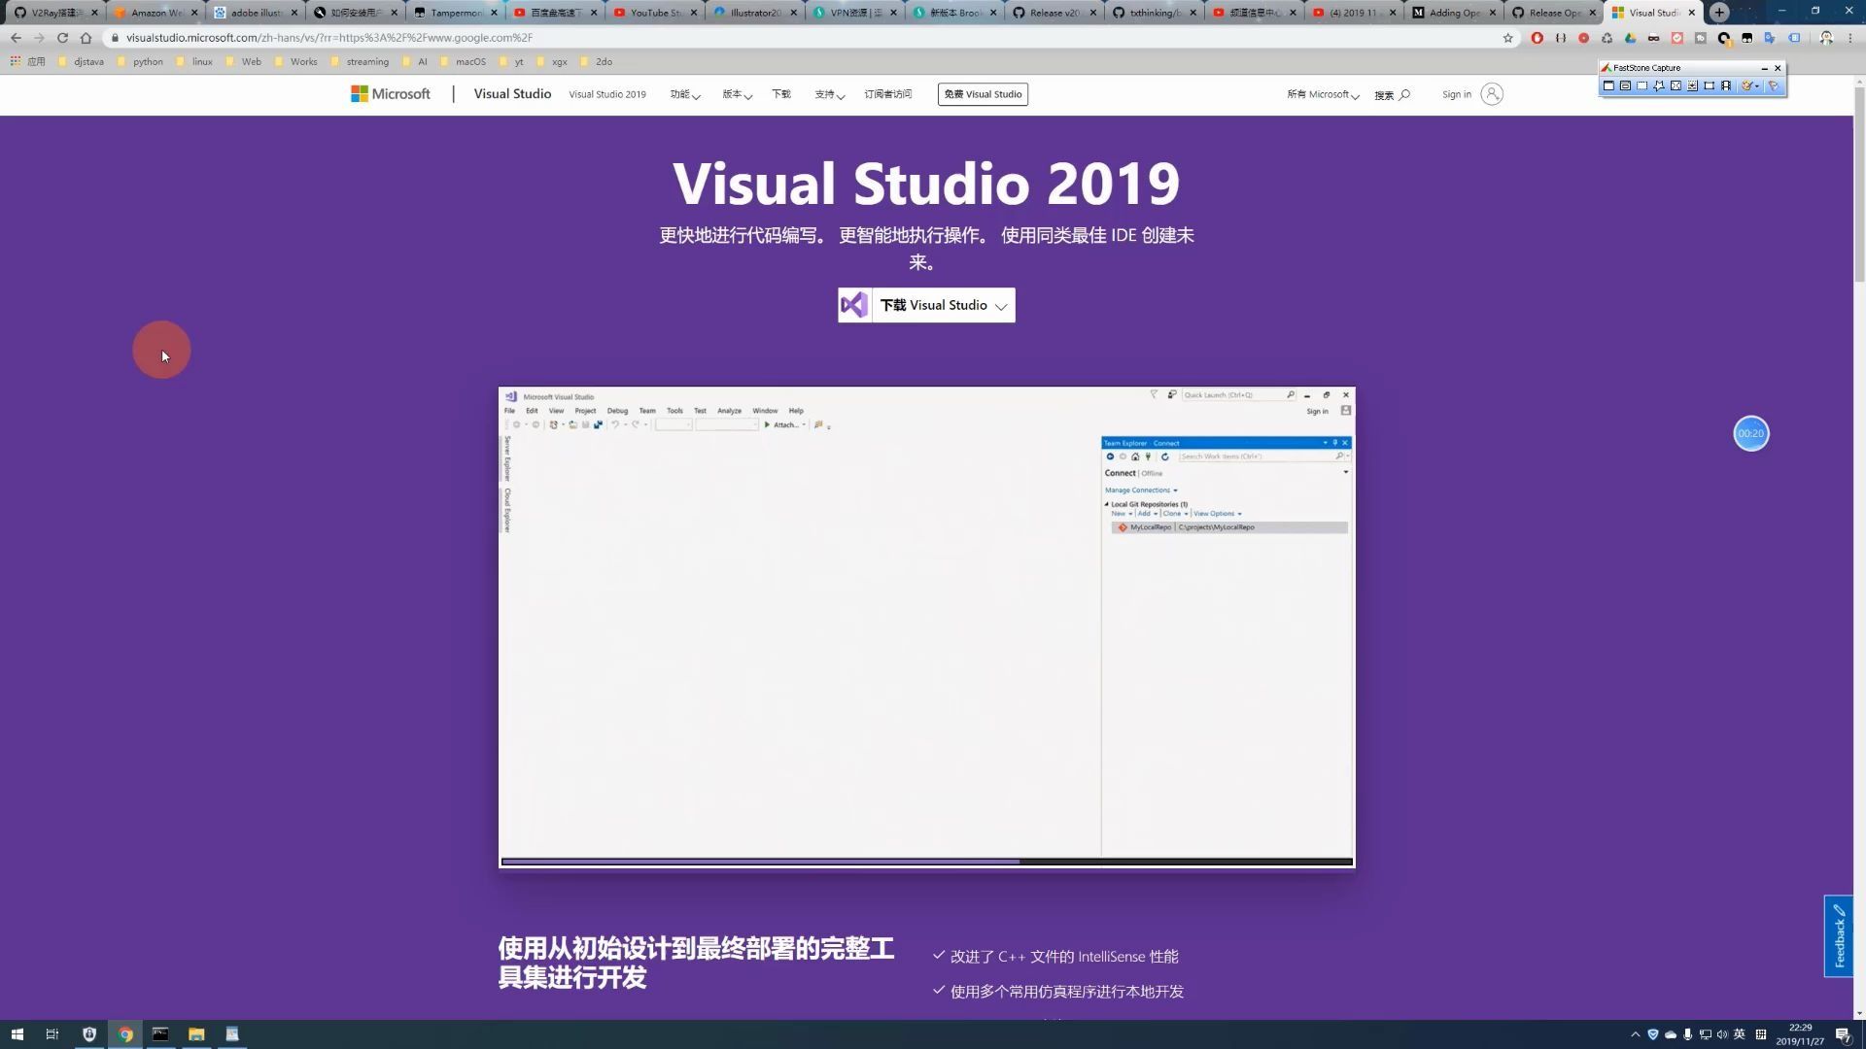Open File Explorer from the taskbar
The width and height of the screenshot is (1866, 1049).
(x=196, y=1034)
